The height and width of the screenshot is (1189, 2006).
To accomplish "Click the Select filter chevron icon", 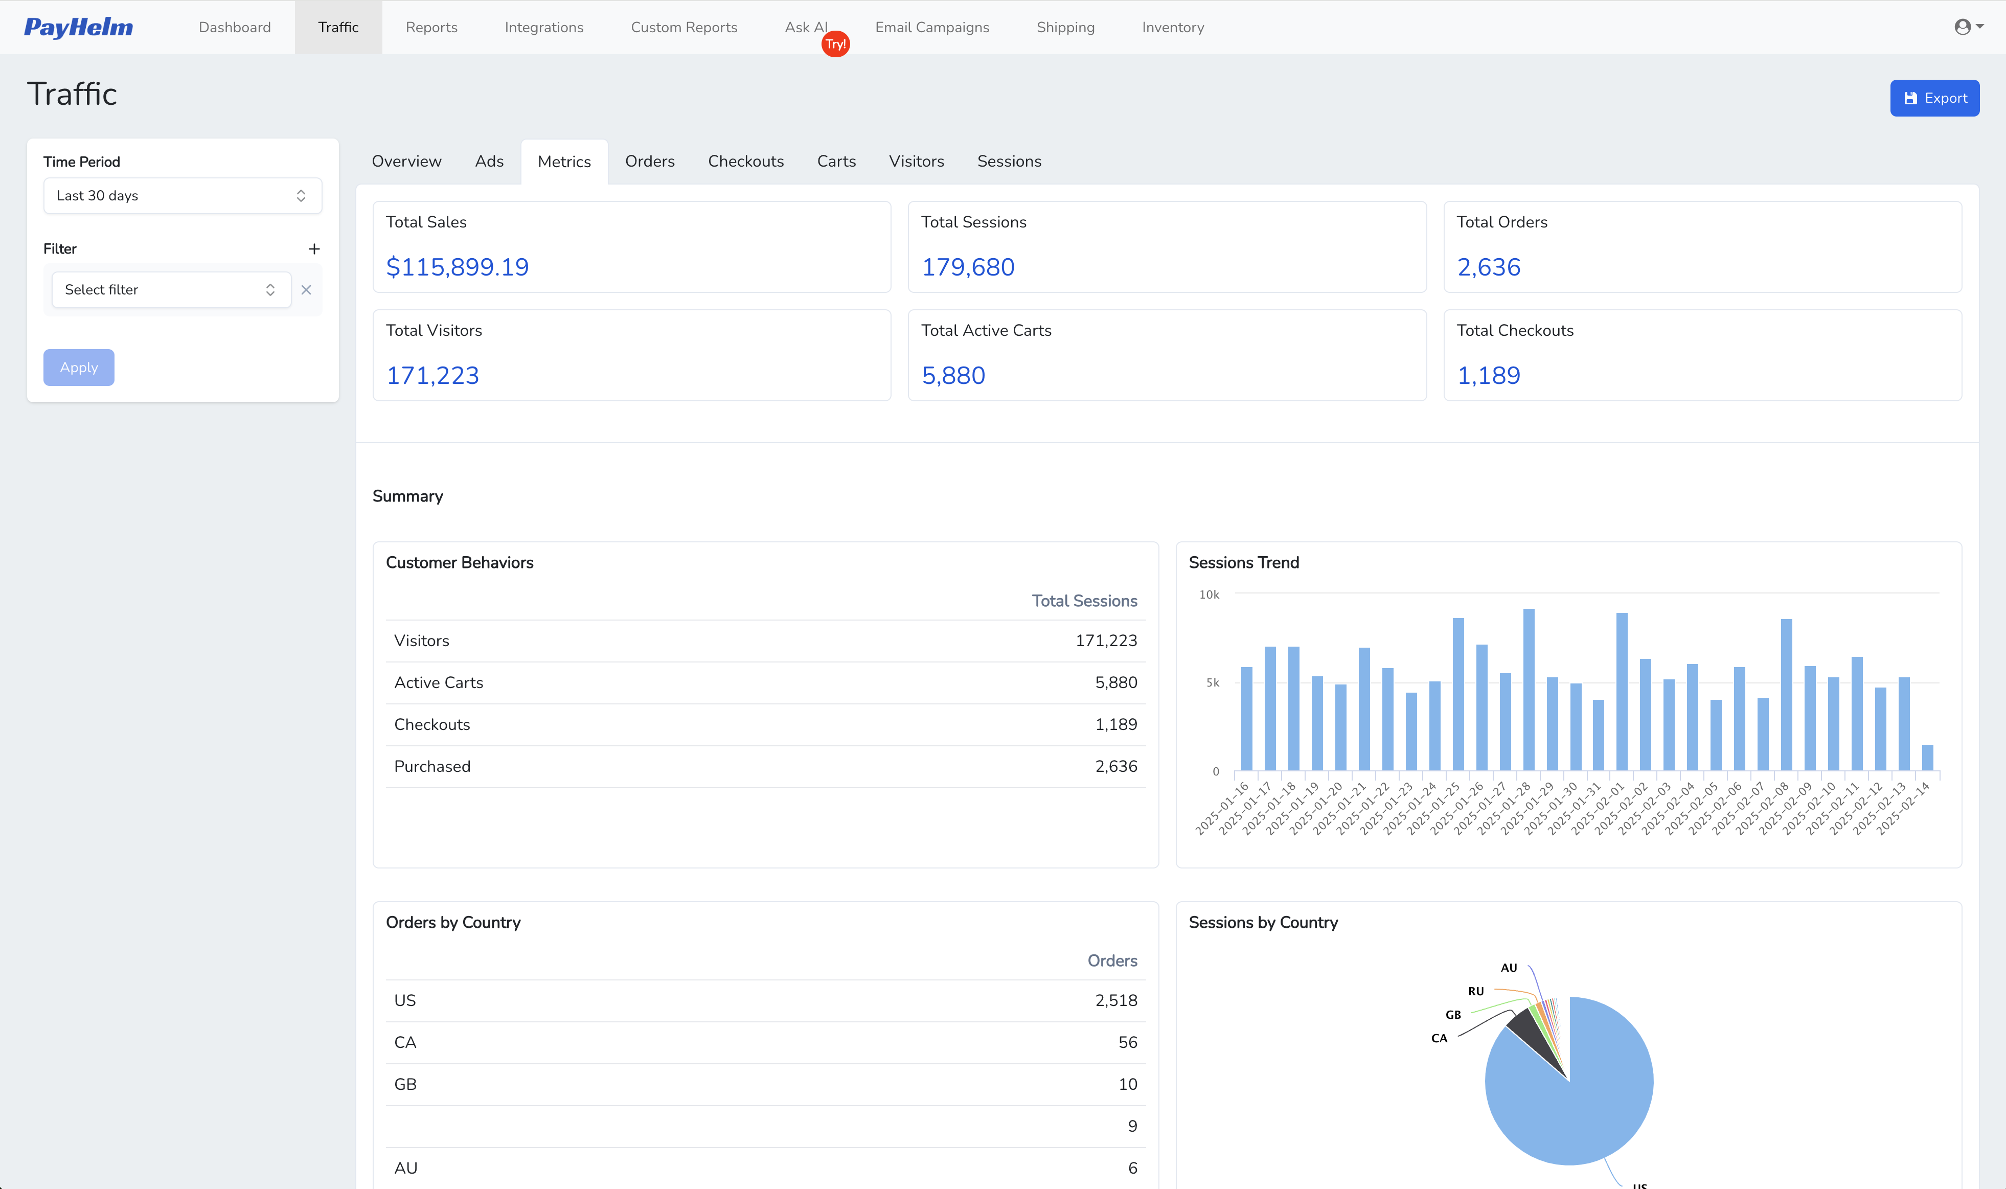I will click(x=270, y=289).
